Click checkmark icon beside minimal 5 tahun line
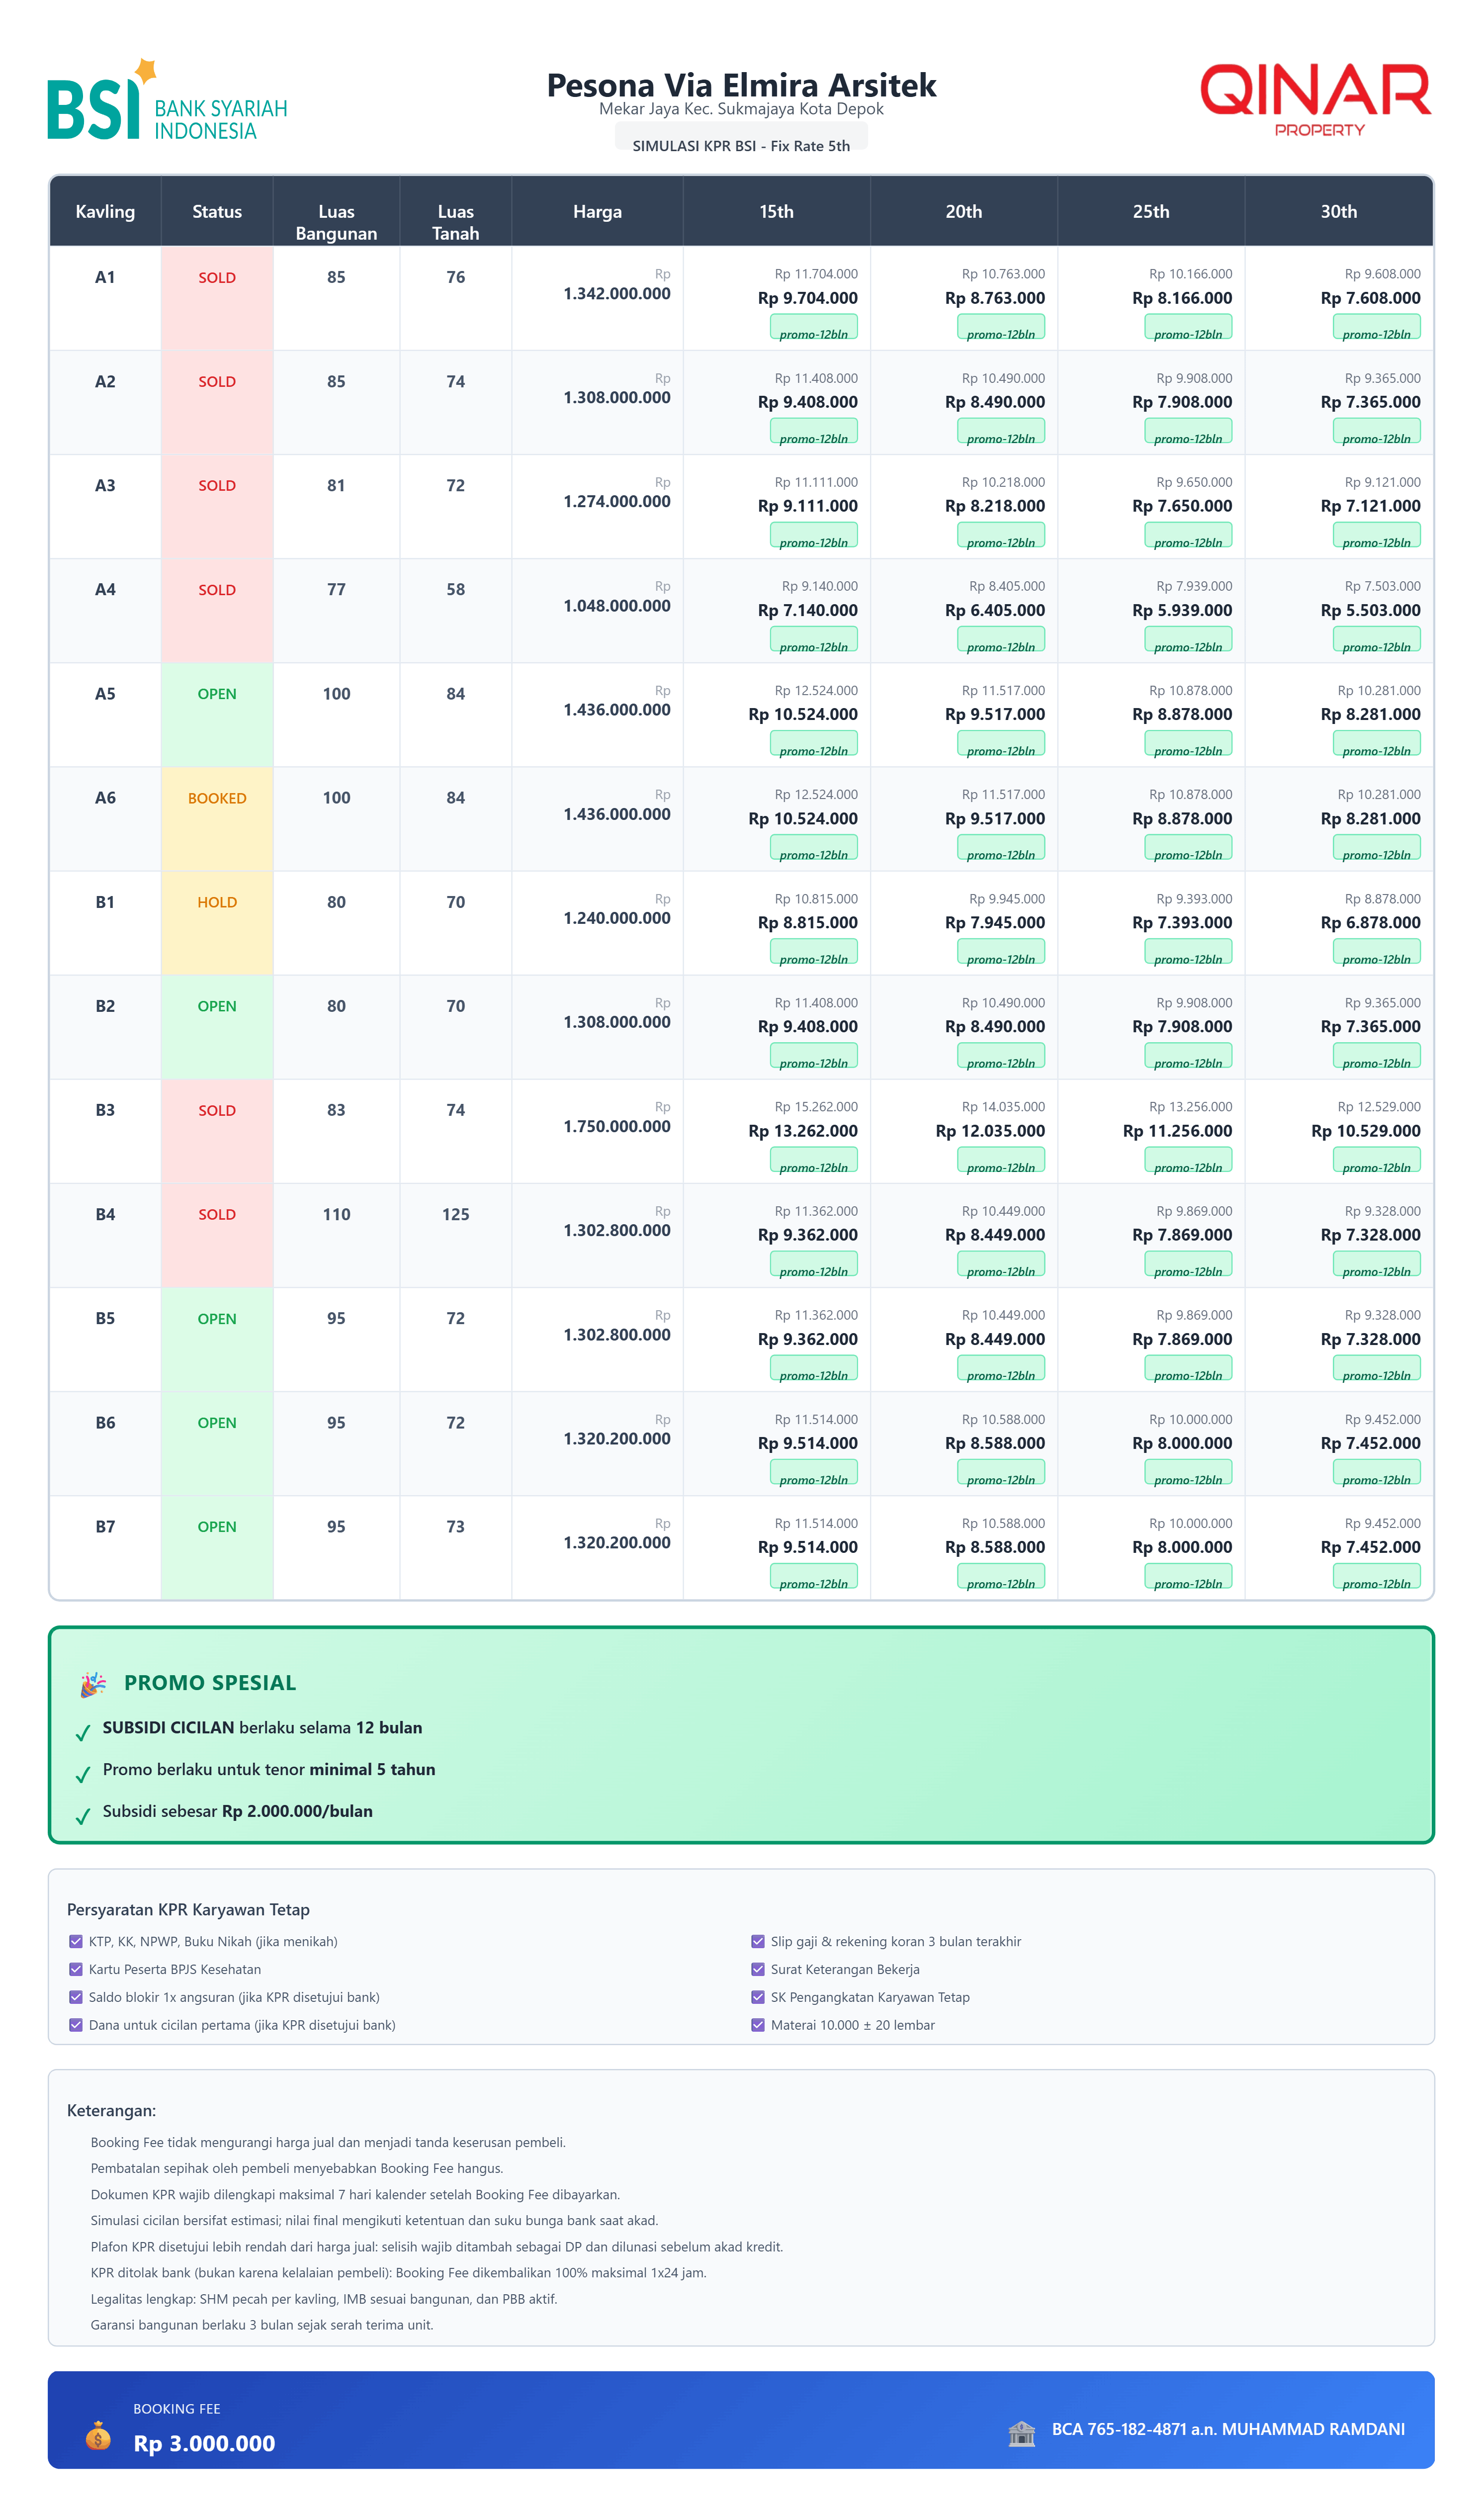This screenshot has height=2518, width=1484. [x=83, y=1774]
